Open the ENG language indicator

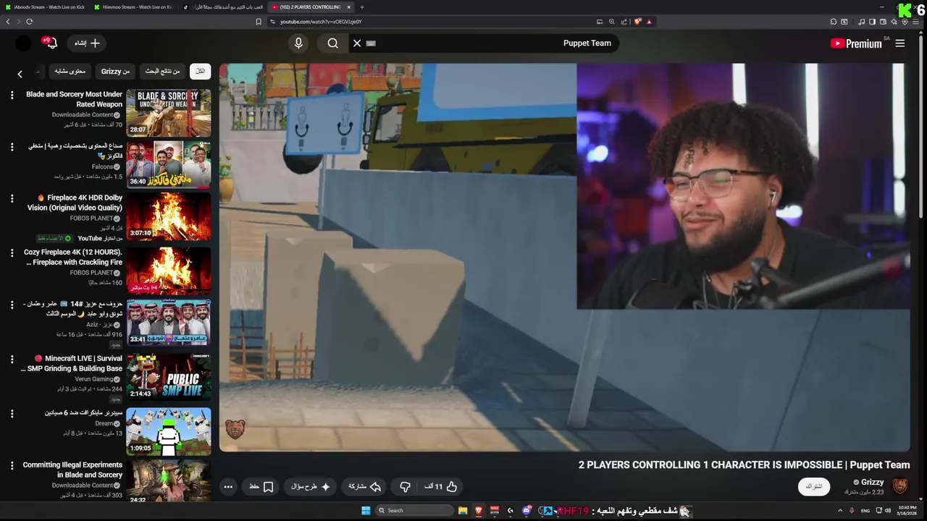point(865,510)
